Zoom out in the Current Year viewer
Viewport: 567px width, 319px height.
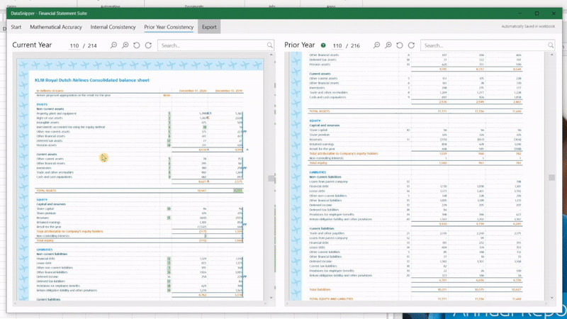[x=113, y=45]
